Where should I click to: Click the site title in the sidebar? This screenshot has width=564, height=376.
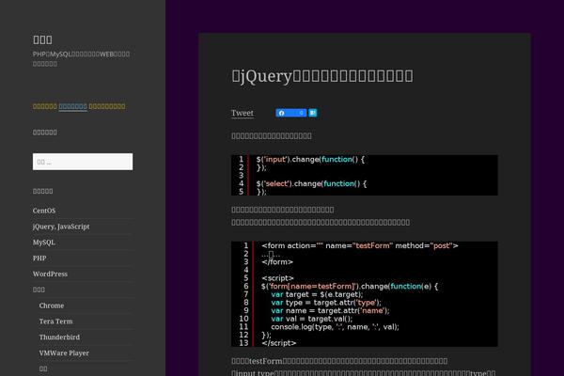tap(42, 39)
